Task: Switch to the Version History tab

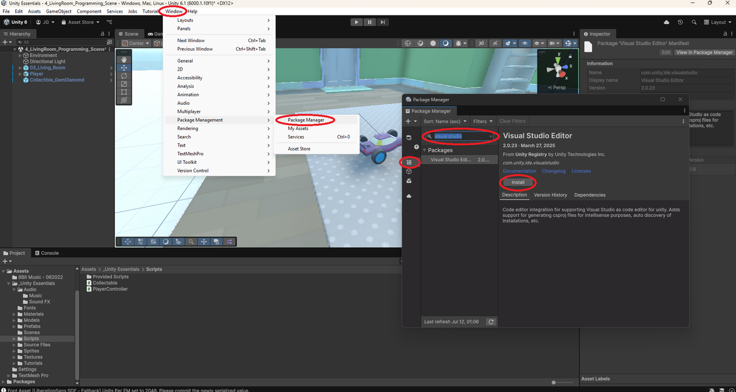Action: point(550,195)
